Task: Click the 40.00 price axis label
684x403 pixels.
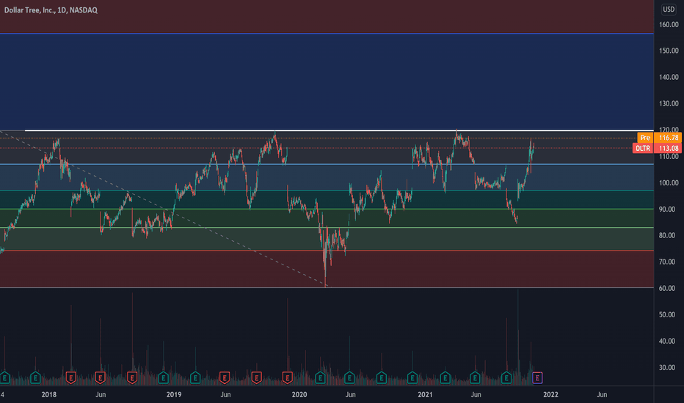Action: [x=667, y=341]
